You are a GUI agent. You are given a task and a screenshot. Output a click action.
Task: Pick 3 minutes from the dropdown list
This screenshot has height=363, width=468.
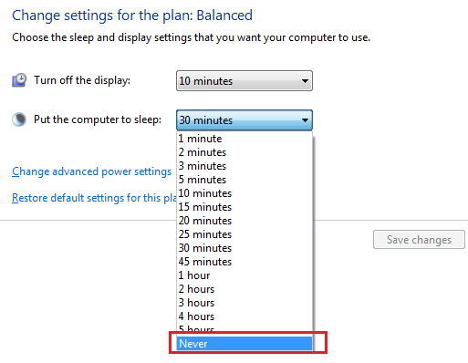tap(244, 166)
